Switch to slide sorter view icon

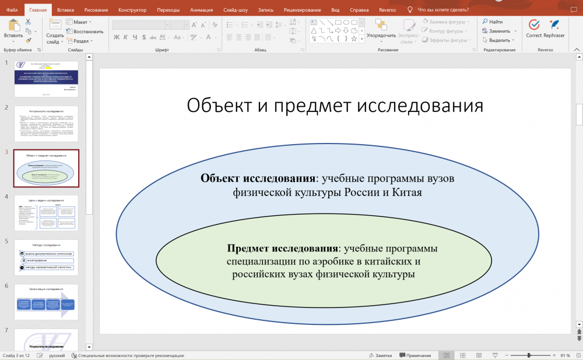point(462,355)
